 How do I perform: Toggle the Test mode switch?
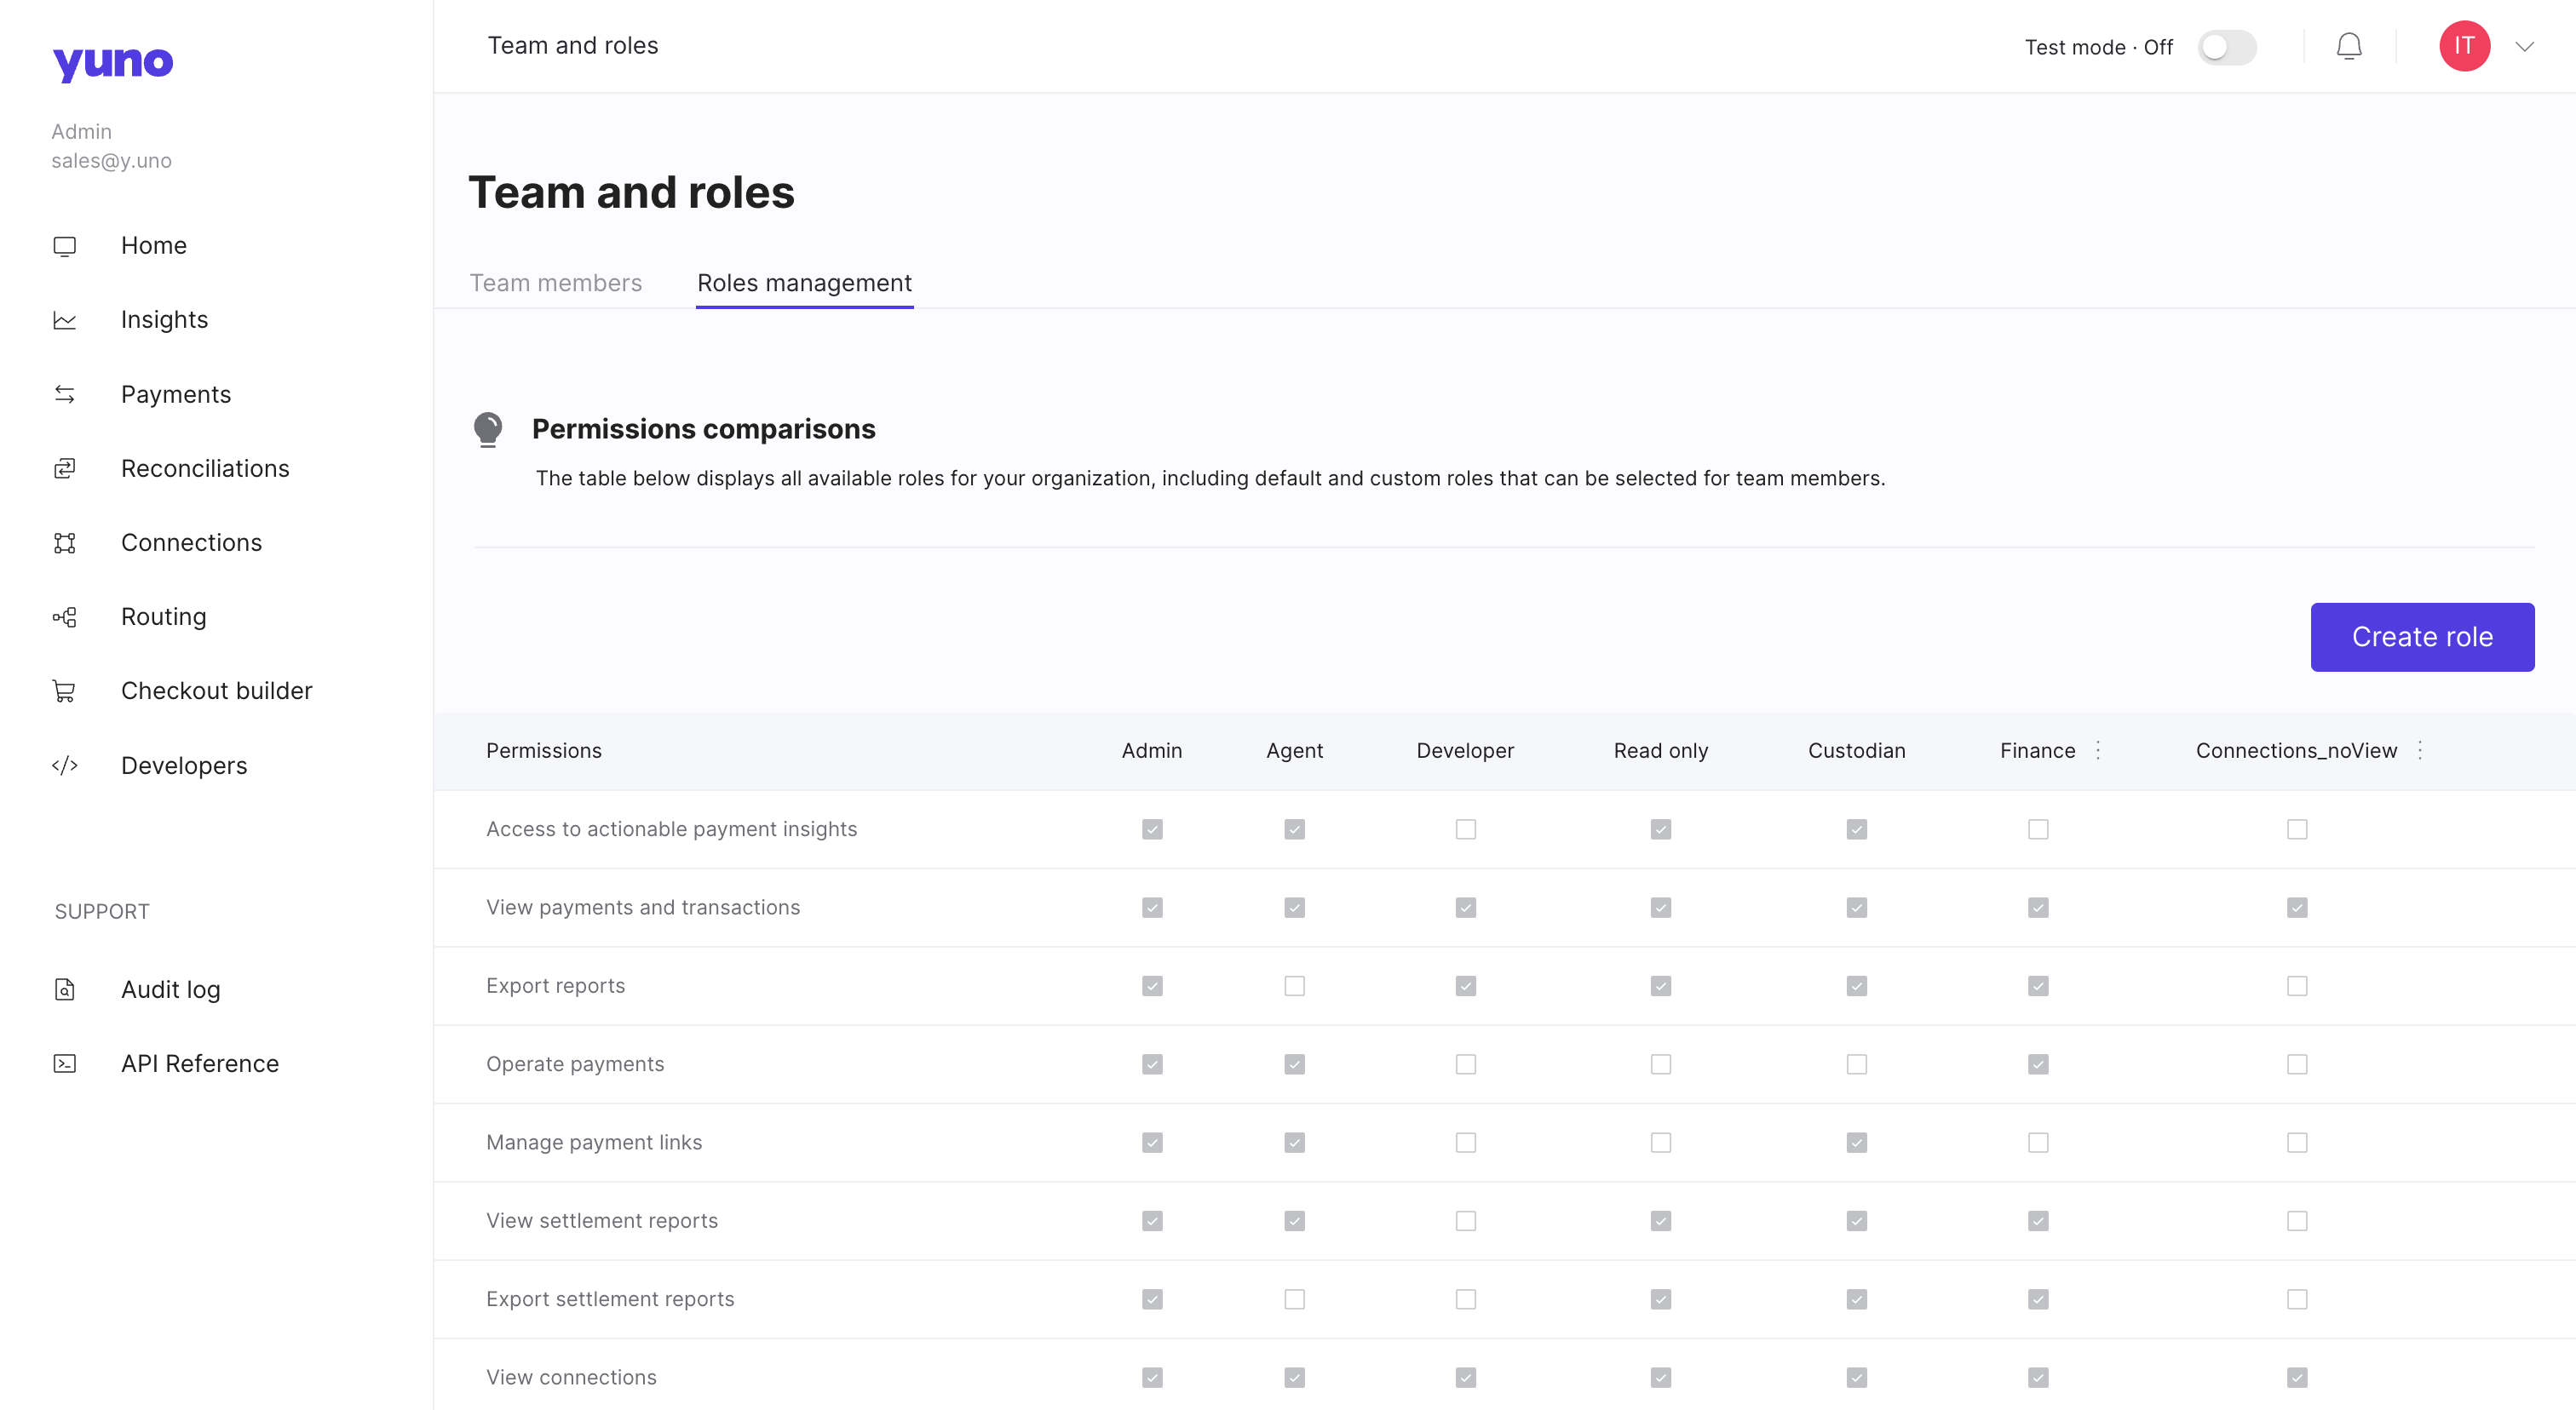point(2225,47)
